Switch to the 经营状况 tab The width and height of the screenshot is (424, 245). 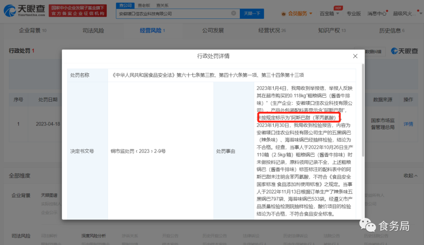coord(272,31)
